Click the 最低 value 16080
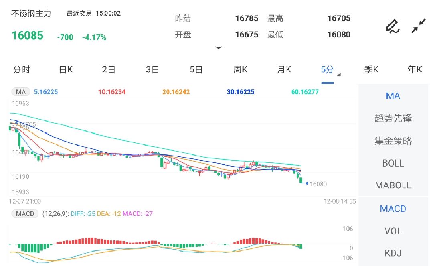 339,35
